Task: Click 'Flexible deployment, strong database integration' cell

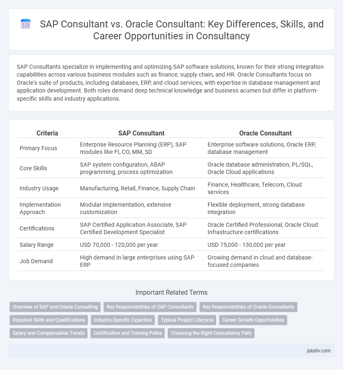Action: [265, 208]
